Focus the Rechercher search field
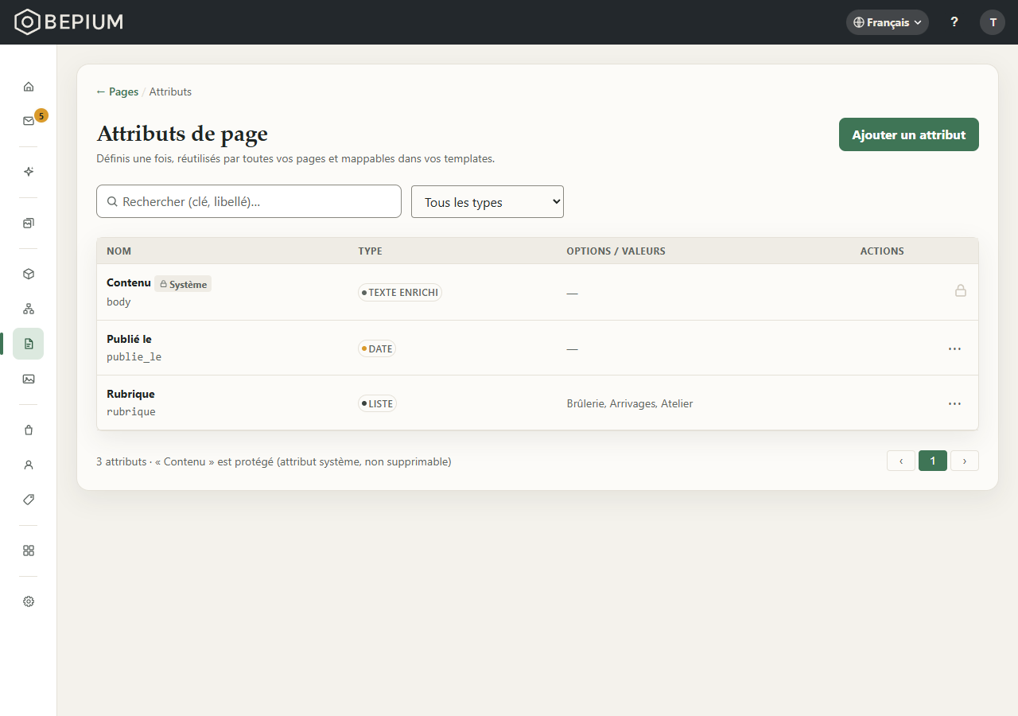 point(249,201)
